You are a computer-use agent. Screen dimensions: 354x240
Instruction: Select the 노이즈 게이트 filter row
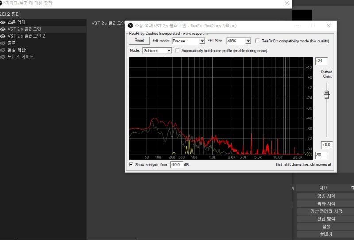[x=43, y=57]
